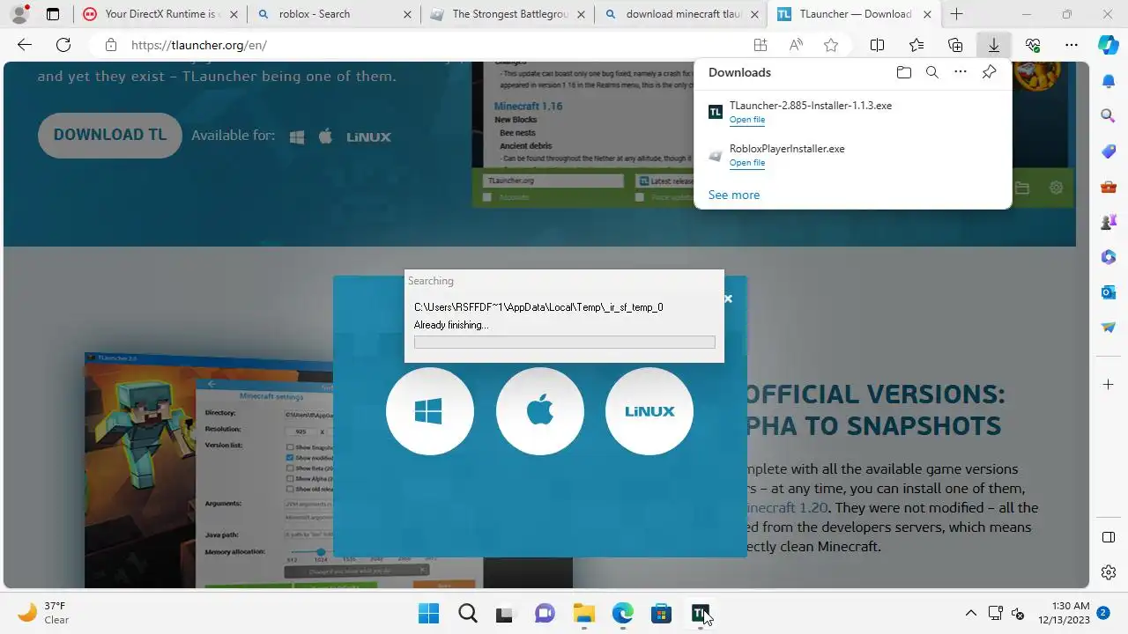The width and height of the screenshot is (1128, 634).
Task: Click the LINUX text logo next to Available for
Action: (368, 137)
